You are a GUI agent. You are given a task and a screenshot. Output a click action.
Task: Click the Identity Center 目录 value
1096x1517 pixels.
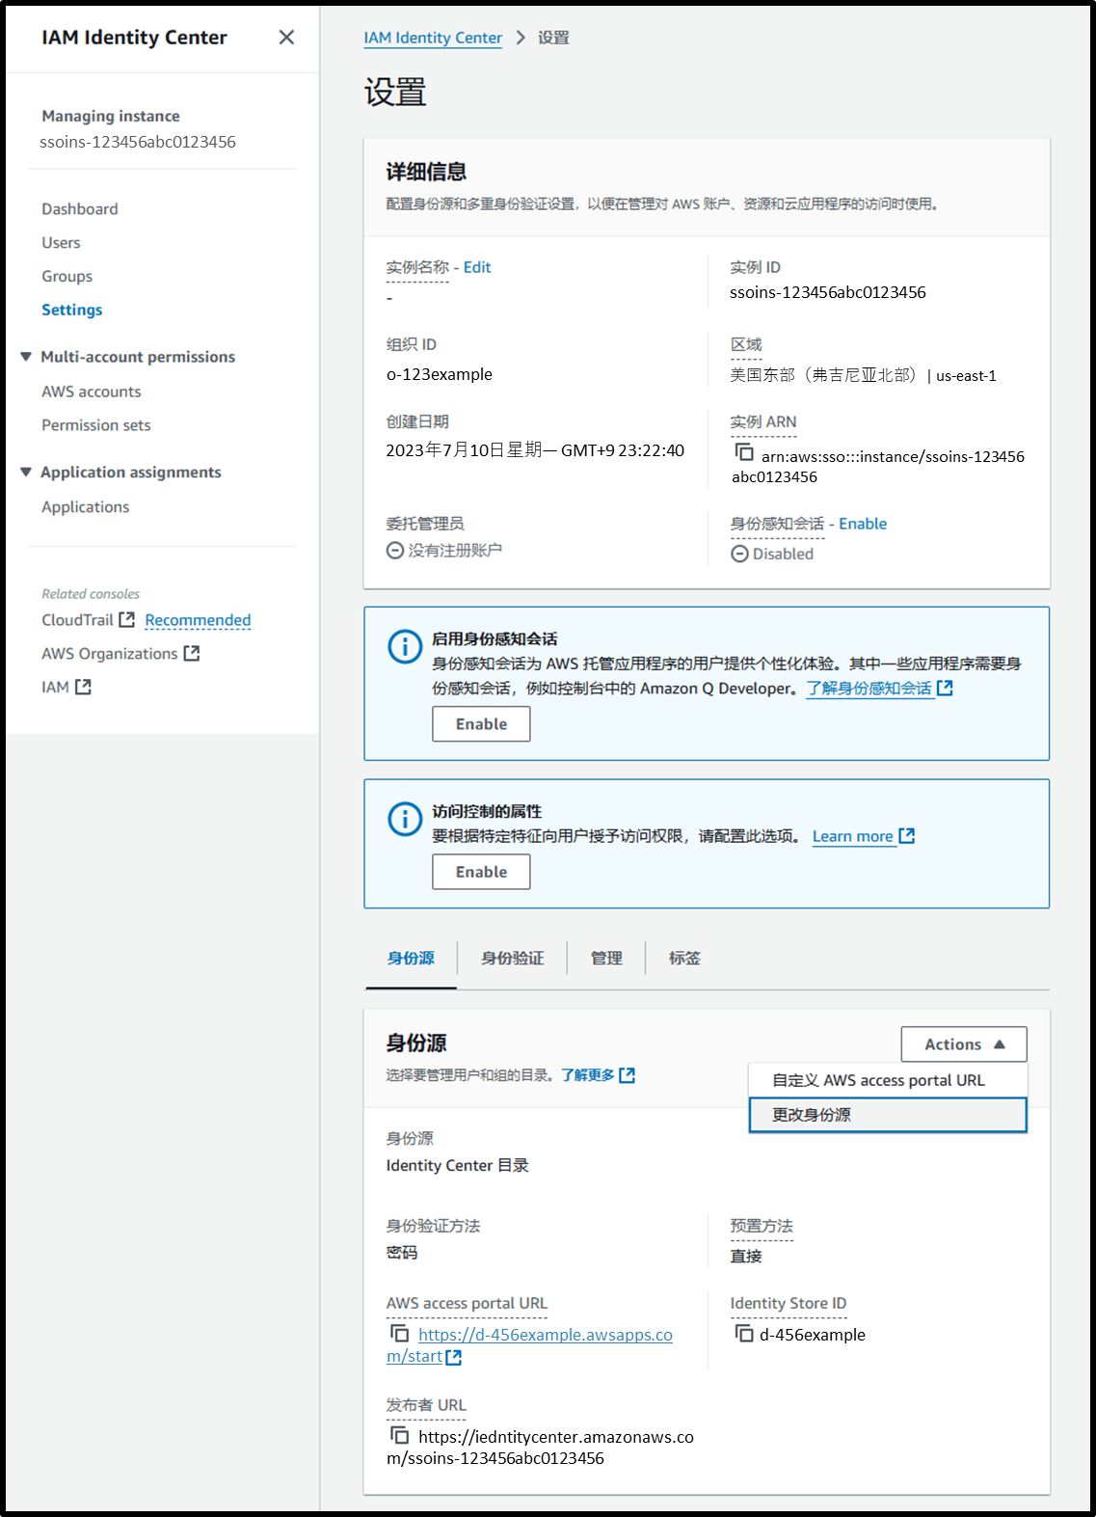click(458, 1166)
